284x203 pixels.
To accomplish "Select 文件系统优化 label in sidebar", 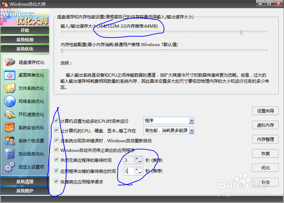I will (31, 88).
